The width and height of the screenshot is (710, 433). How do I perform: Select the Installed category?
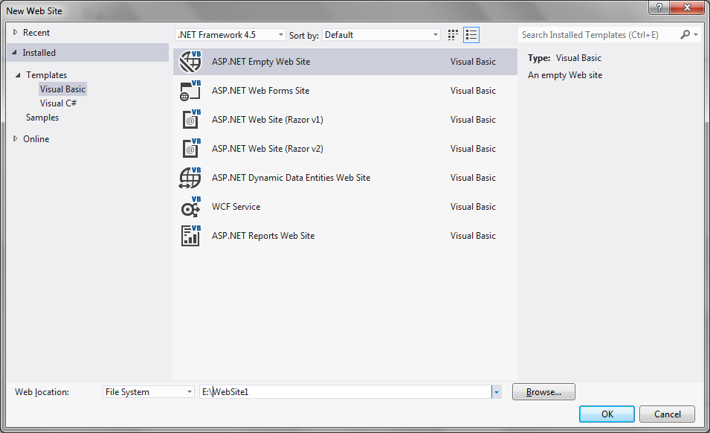pos(39,53)
